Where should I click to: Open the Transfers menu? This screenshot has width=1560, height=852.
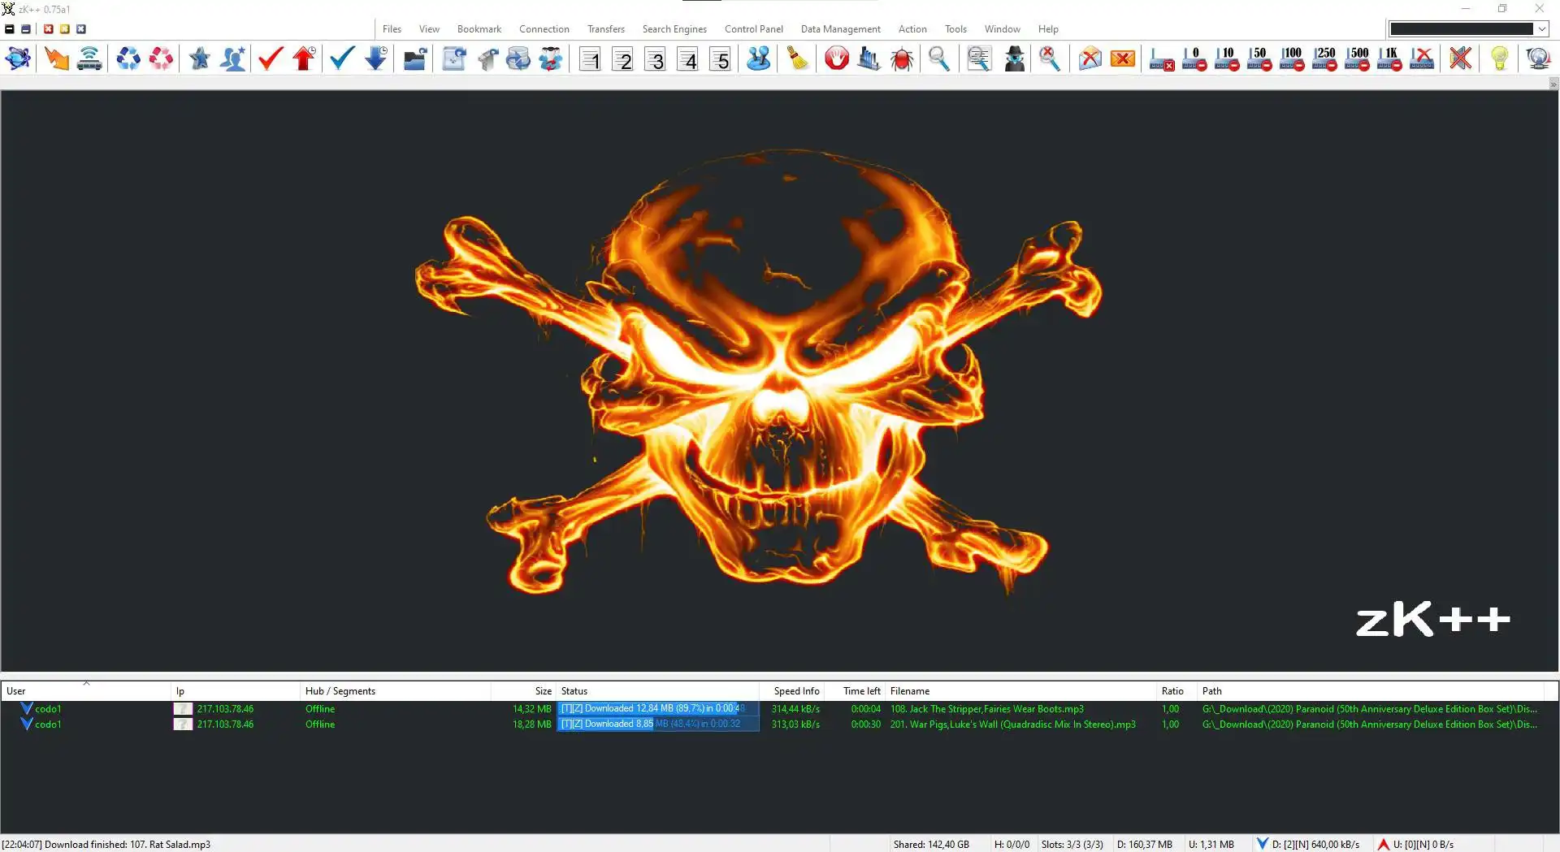click(606, 29)
